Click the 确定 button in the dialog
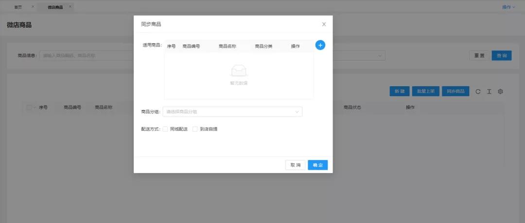Viewport: 525px width, 223px height. [317, 165]
